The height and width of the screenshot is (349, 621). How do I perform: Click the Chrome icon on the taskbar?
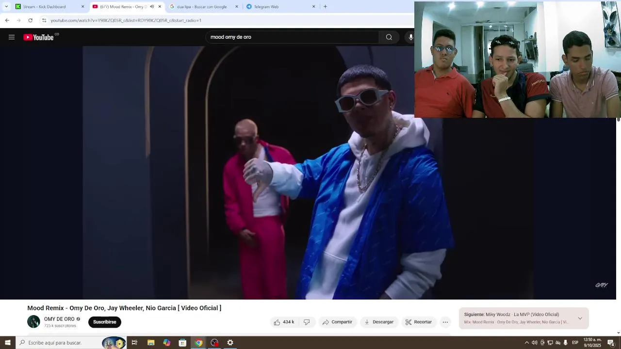[198, 343]
